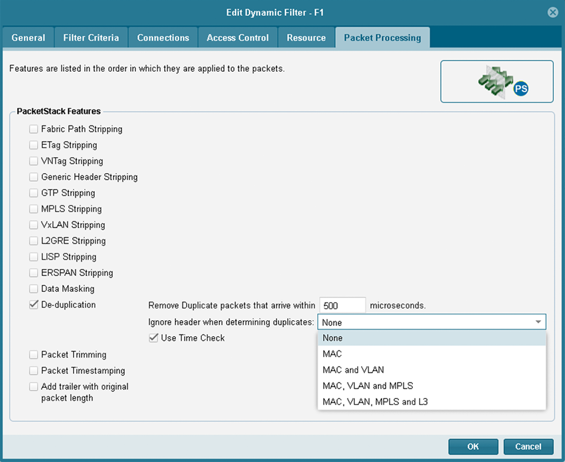This screenshot has height=462, width=565.
Task: Check the Packet Trimming option
Action: tap(34, 355)
